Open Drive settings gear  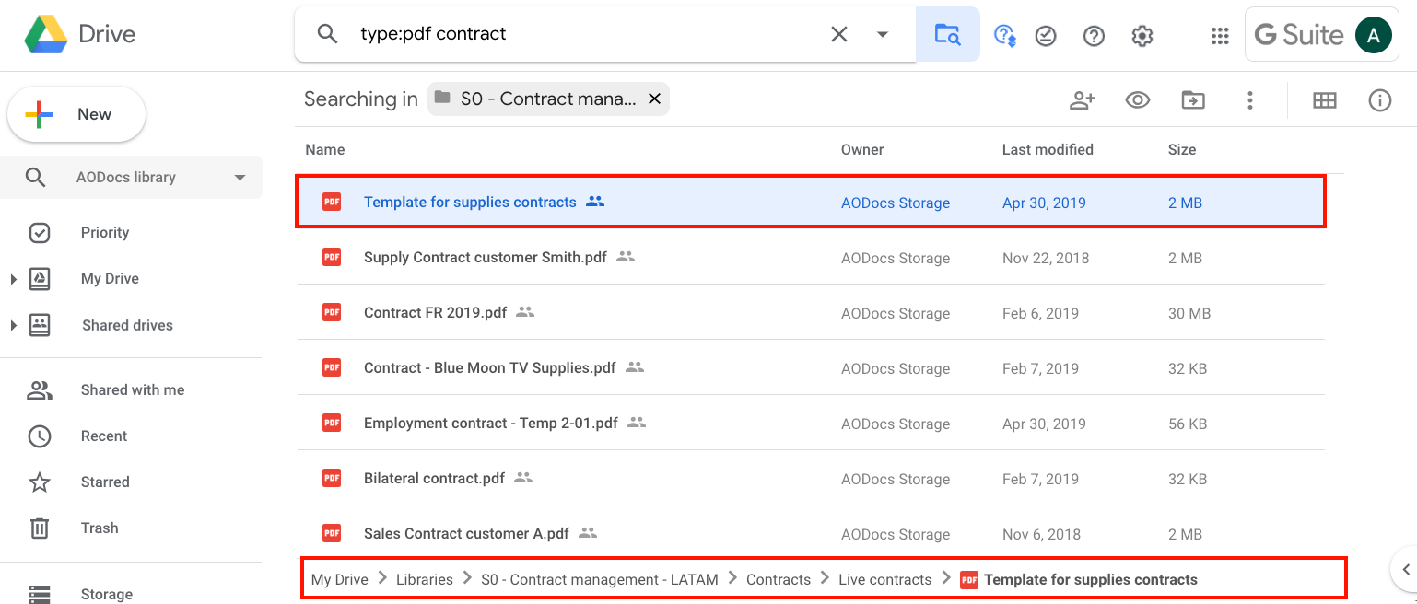[x=1142, y=35]
